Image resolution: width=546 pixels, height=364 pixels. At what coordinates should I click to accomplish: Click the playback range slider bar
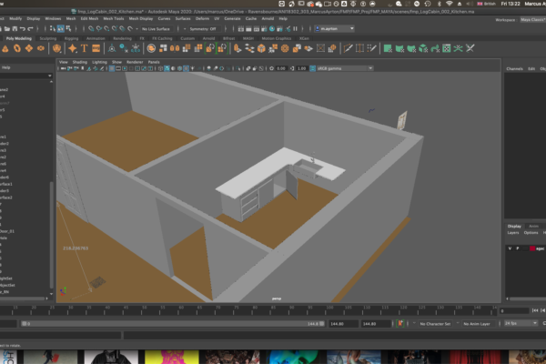point(173,324)
